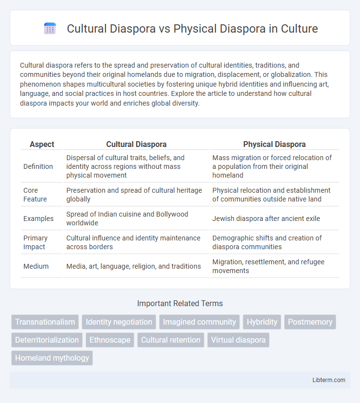
Task: Click 'Demographic shifts and creation' cell
Action: (274, 242)
